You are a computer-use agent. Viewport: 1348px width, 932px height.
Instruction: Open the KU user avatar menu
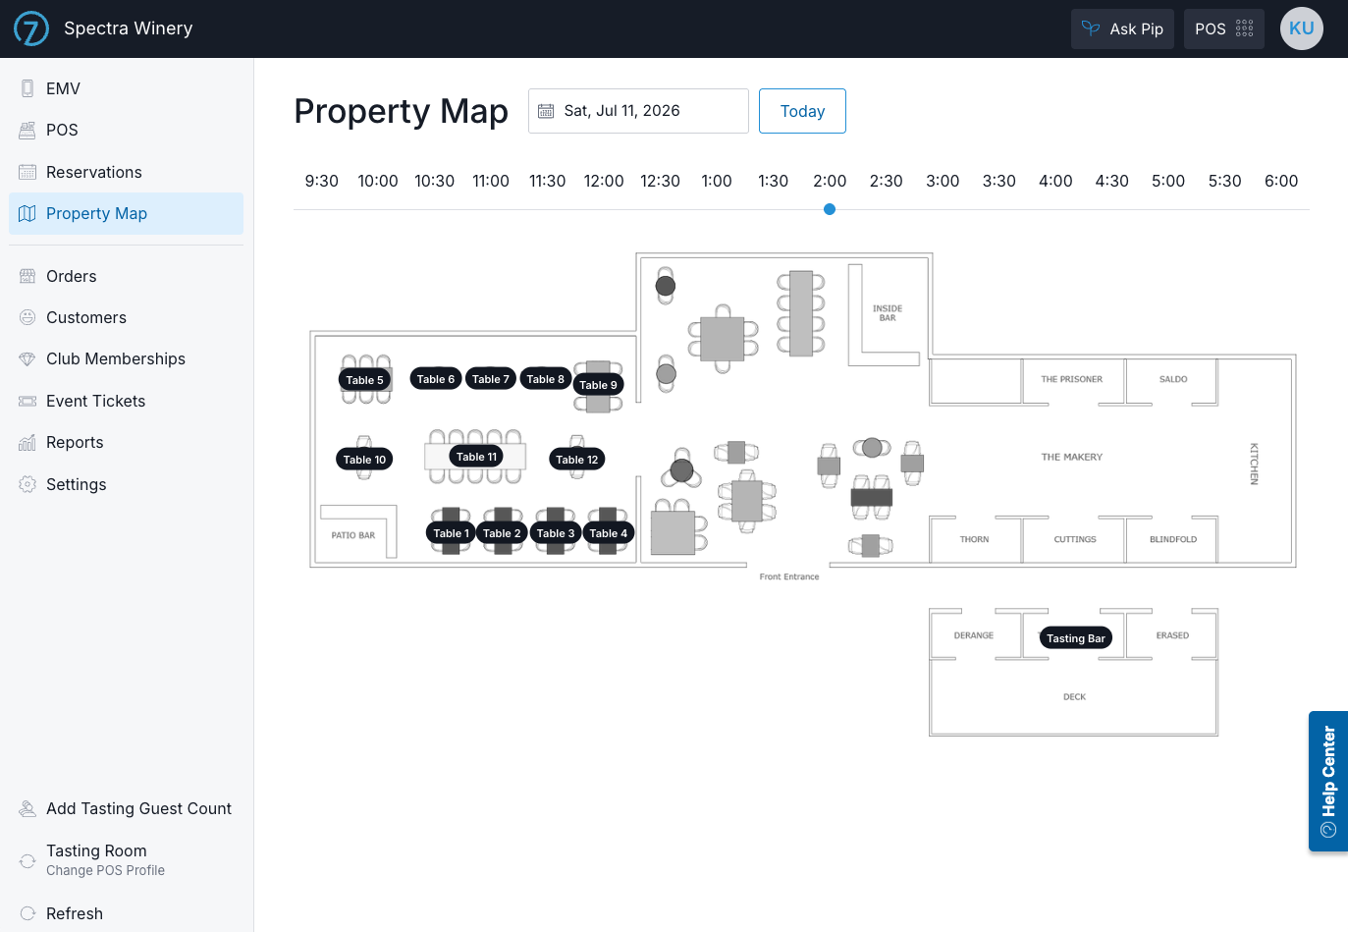(x=1302, y=28)
